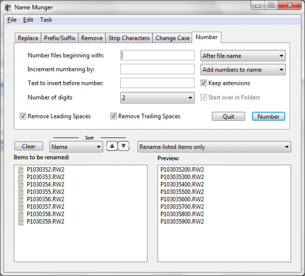Screen dimensions: 305x276
Task: Select P1030356.RW2 in items list
Action: [46, 199]
